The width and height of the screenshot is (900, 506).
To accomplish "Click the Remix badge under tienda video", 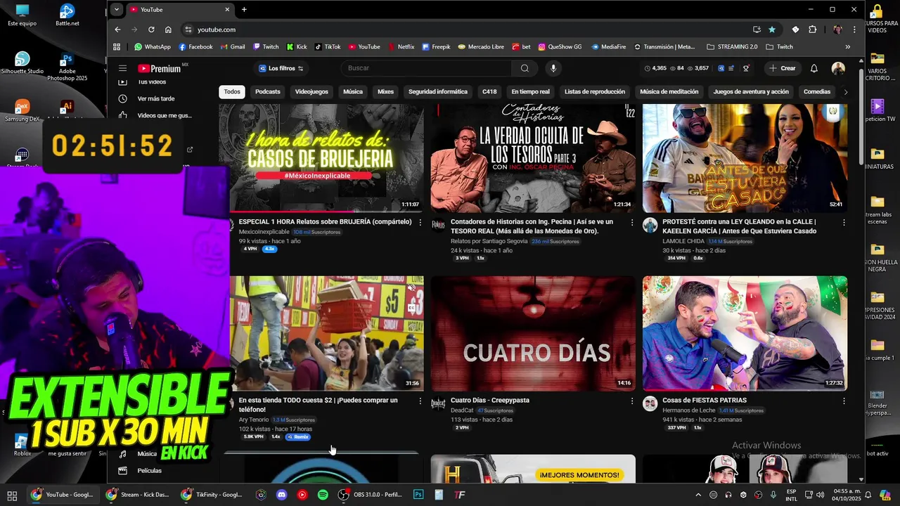I will click(298, 437).
